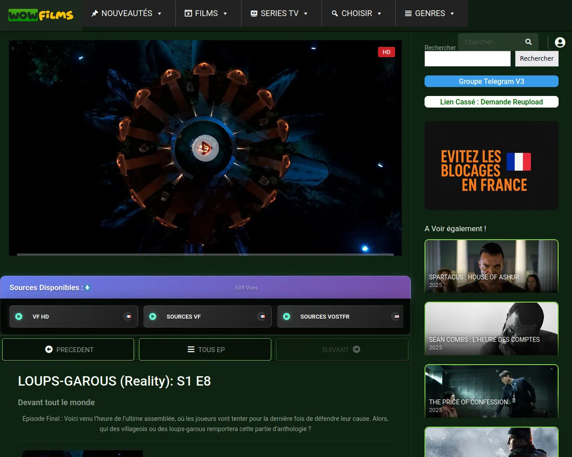Screen dimensions: 572x457
Task: Focus the Chercher search field in header
Action: (x=492, y=42)
